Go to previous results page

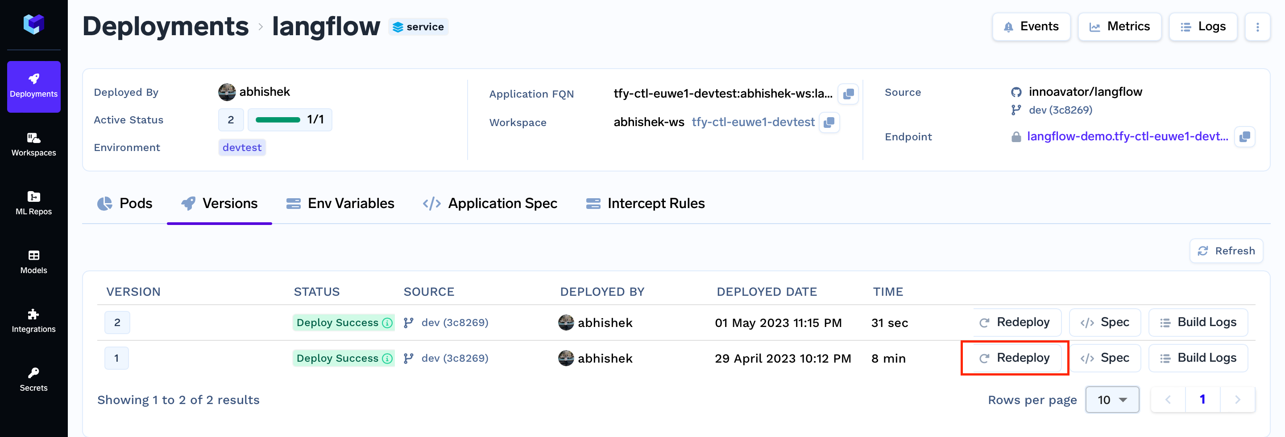(1168, 400)
